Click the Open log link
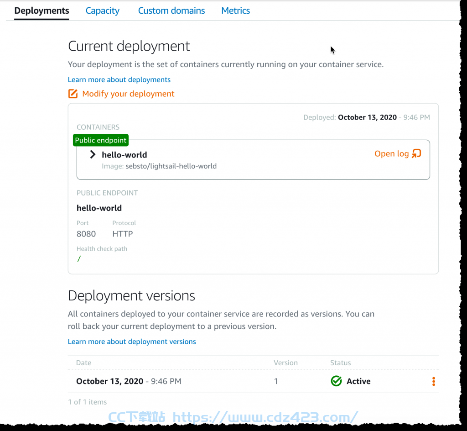The image size is (467, 431). point(391,153)
